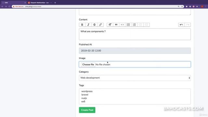The width and height of the screenshot is (208, 117).
Task: Insert a blockquote with quote icon
Action: [116, 25]
